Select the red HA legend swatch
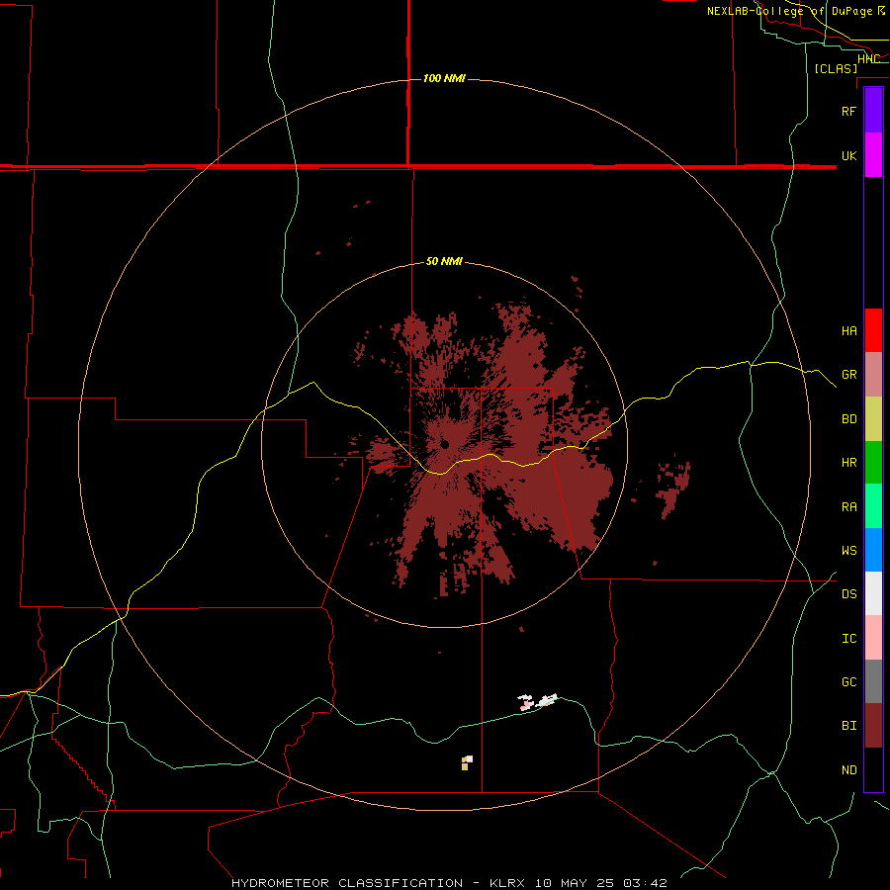The image size is (890, 890). (873, 330)
